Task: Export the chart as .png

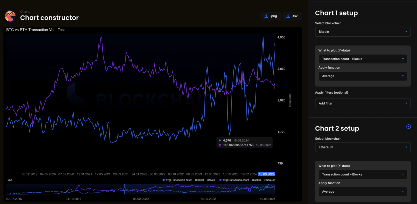Action: pyautogui.click(x=271, y=16)
